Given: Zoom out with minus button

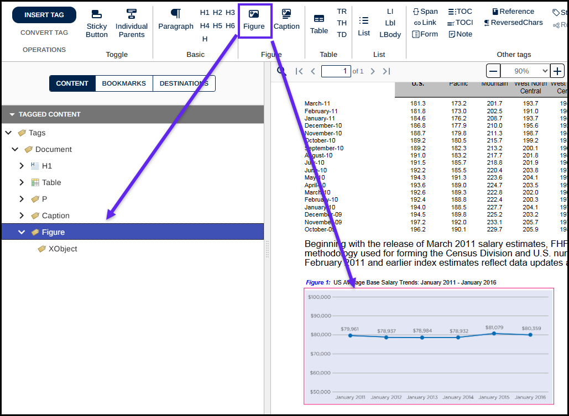Looking at the screenshot, I should (493, 71).
